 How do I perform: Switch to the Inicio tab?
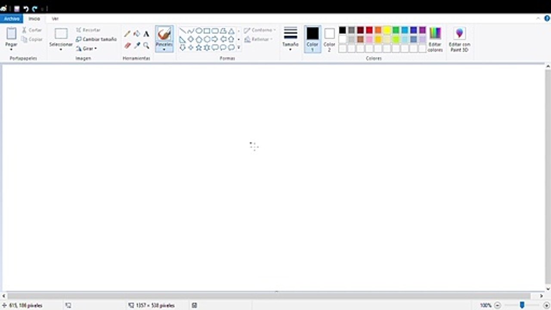click(34, 19)
